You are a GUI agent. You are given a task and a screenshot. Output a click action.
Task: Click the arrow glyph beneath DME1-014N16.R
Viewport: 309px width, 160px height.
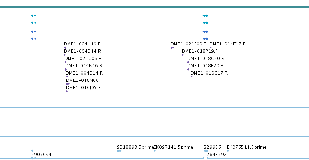66,69
